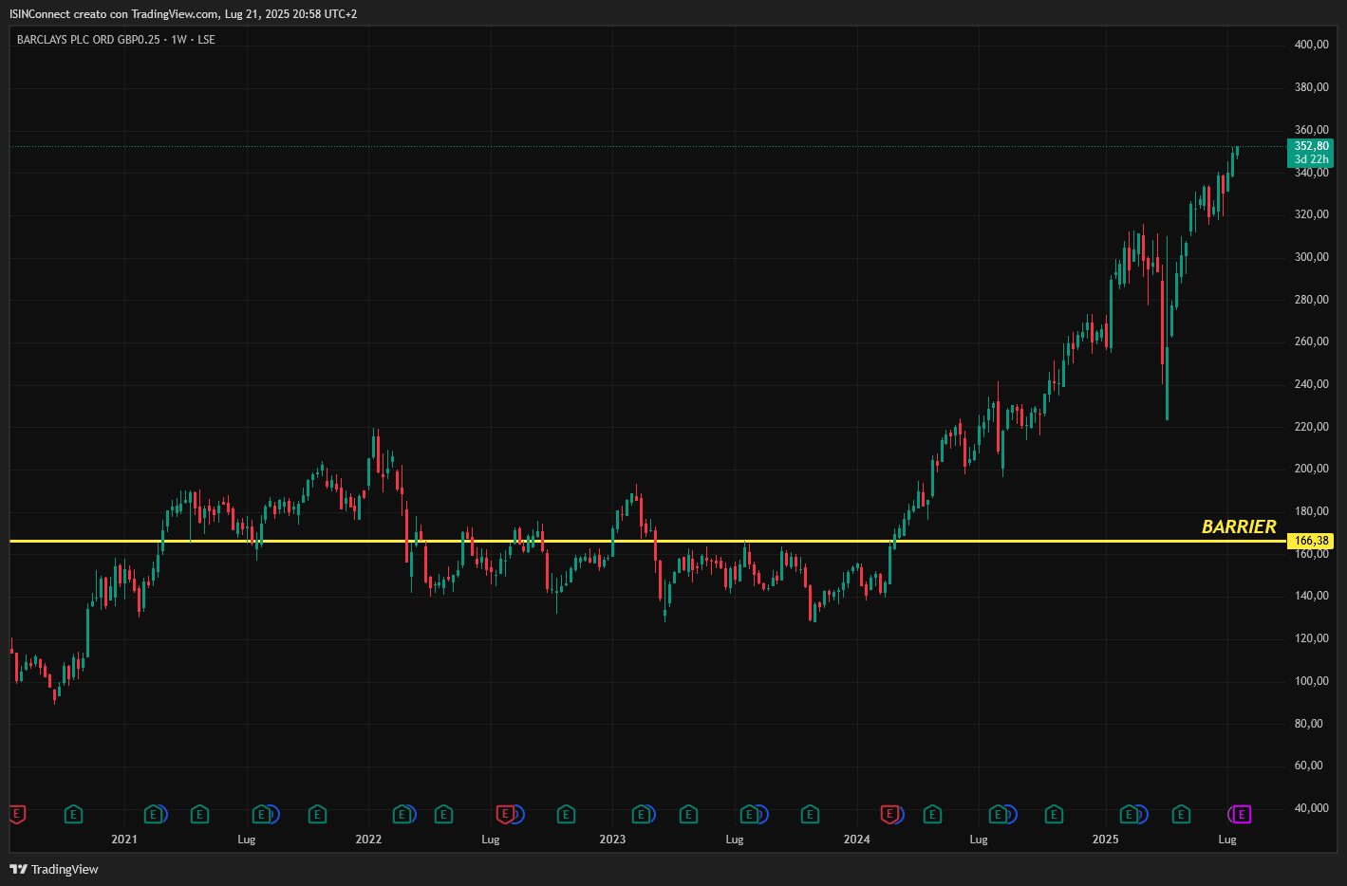
Task: Click the earnings marker just after Lug 2023
Action: (749, 814)
